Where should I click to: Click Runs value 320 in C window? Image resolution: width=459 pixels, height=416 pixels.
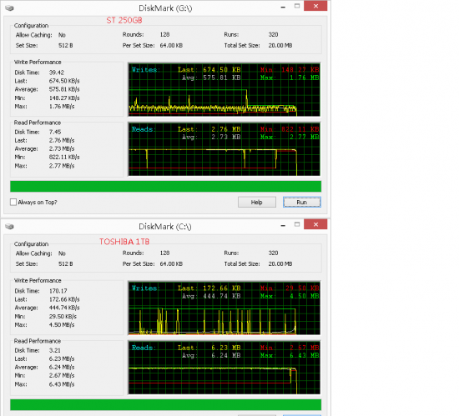273,253
